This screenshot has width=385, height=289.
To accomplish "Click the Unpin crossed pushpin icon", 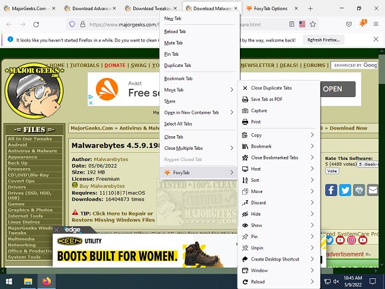I will (245, 248).
